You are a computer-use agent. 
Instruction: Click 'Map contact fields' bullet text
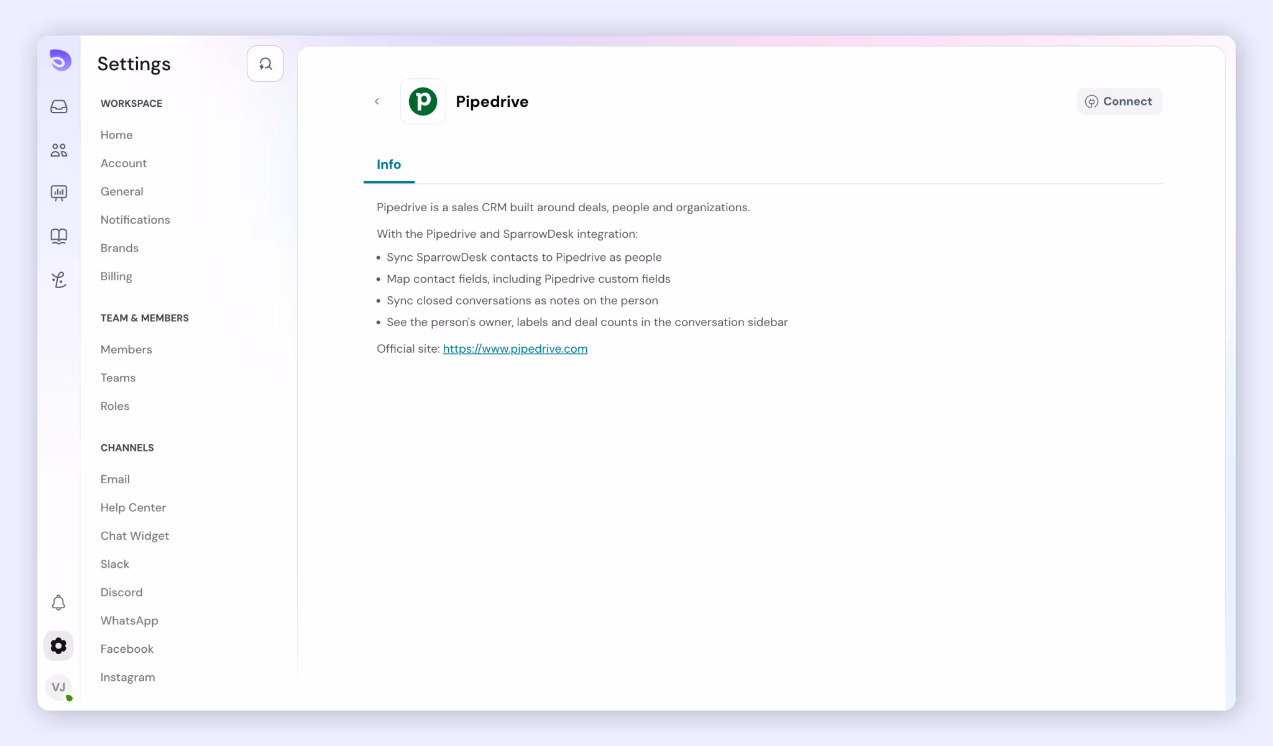click(528, 279)
